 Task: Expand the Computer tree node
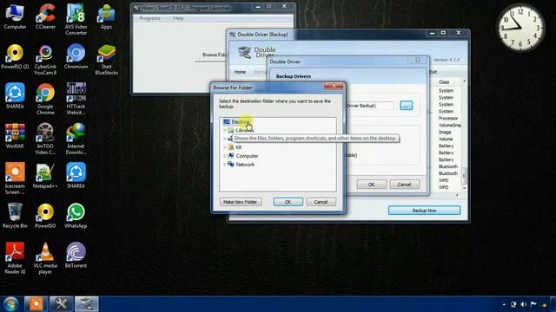click(224, 156)
